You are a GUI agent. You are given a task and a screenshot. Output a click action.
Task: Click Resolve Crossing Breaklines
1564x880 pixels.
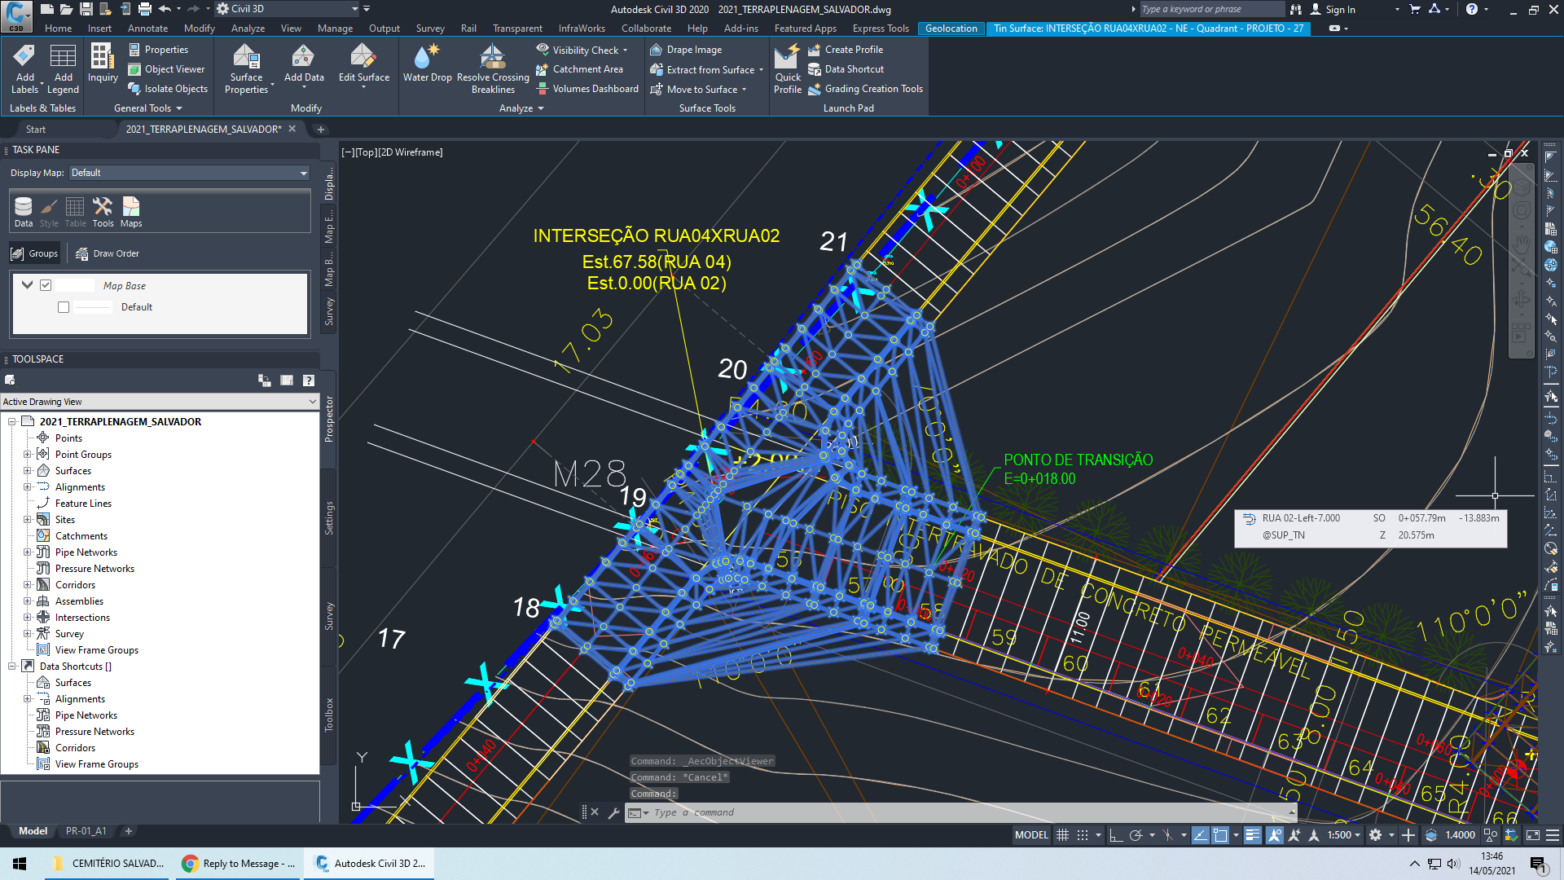[x=493, y=68]
